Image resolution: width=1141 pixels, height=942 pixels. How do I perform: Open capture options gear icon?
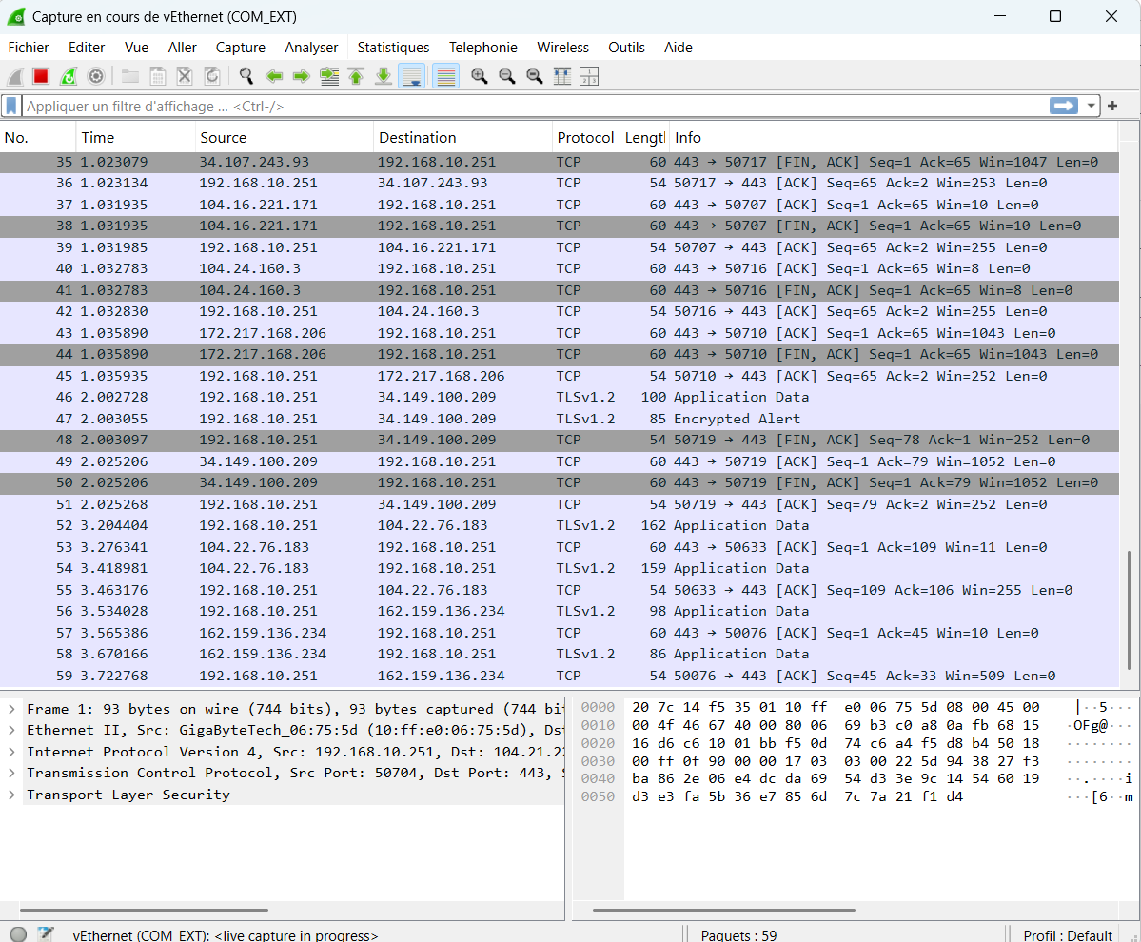pyautogui.click(x=96, y=76)
